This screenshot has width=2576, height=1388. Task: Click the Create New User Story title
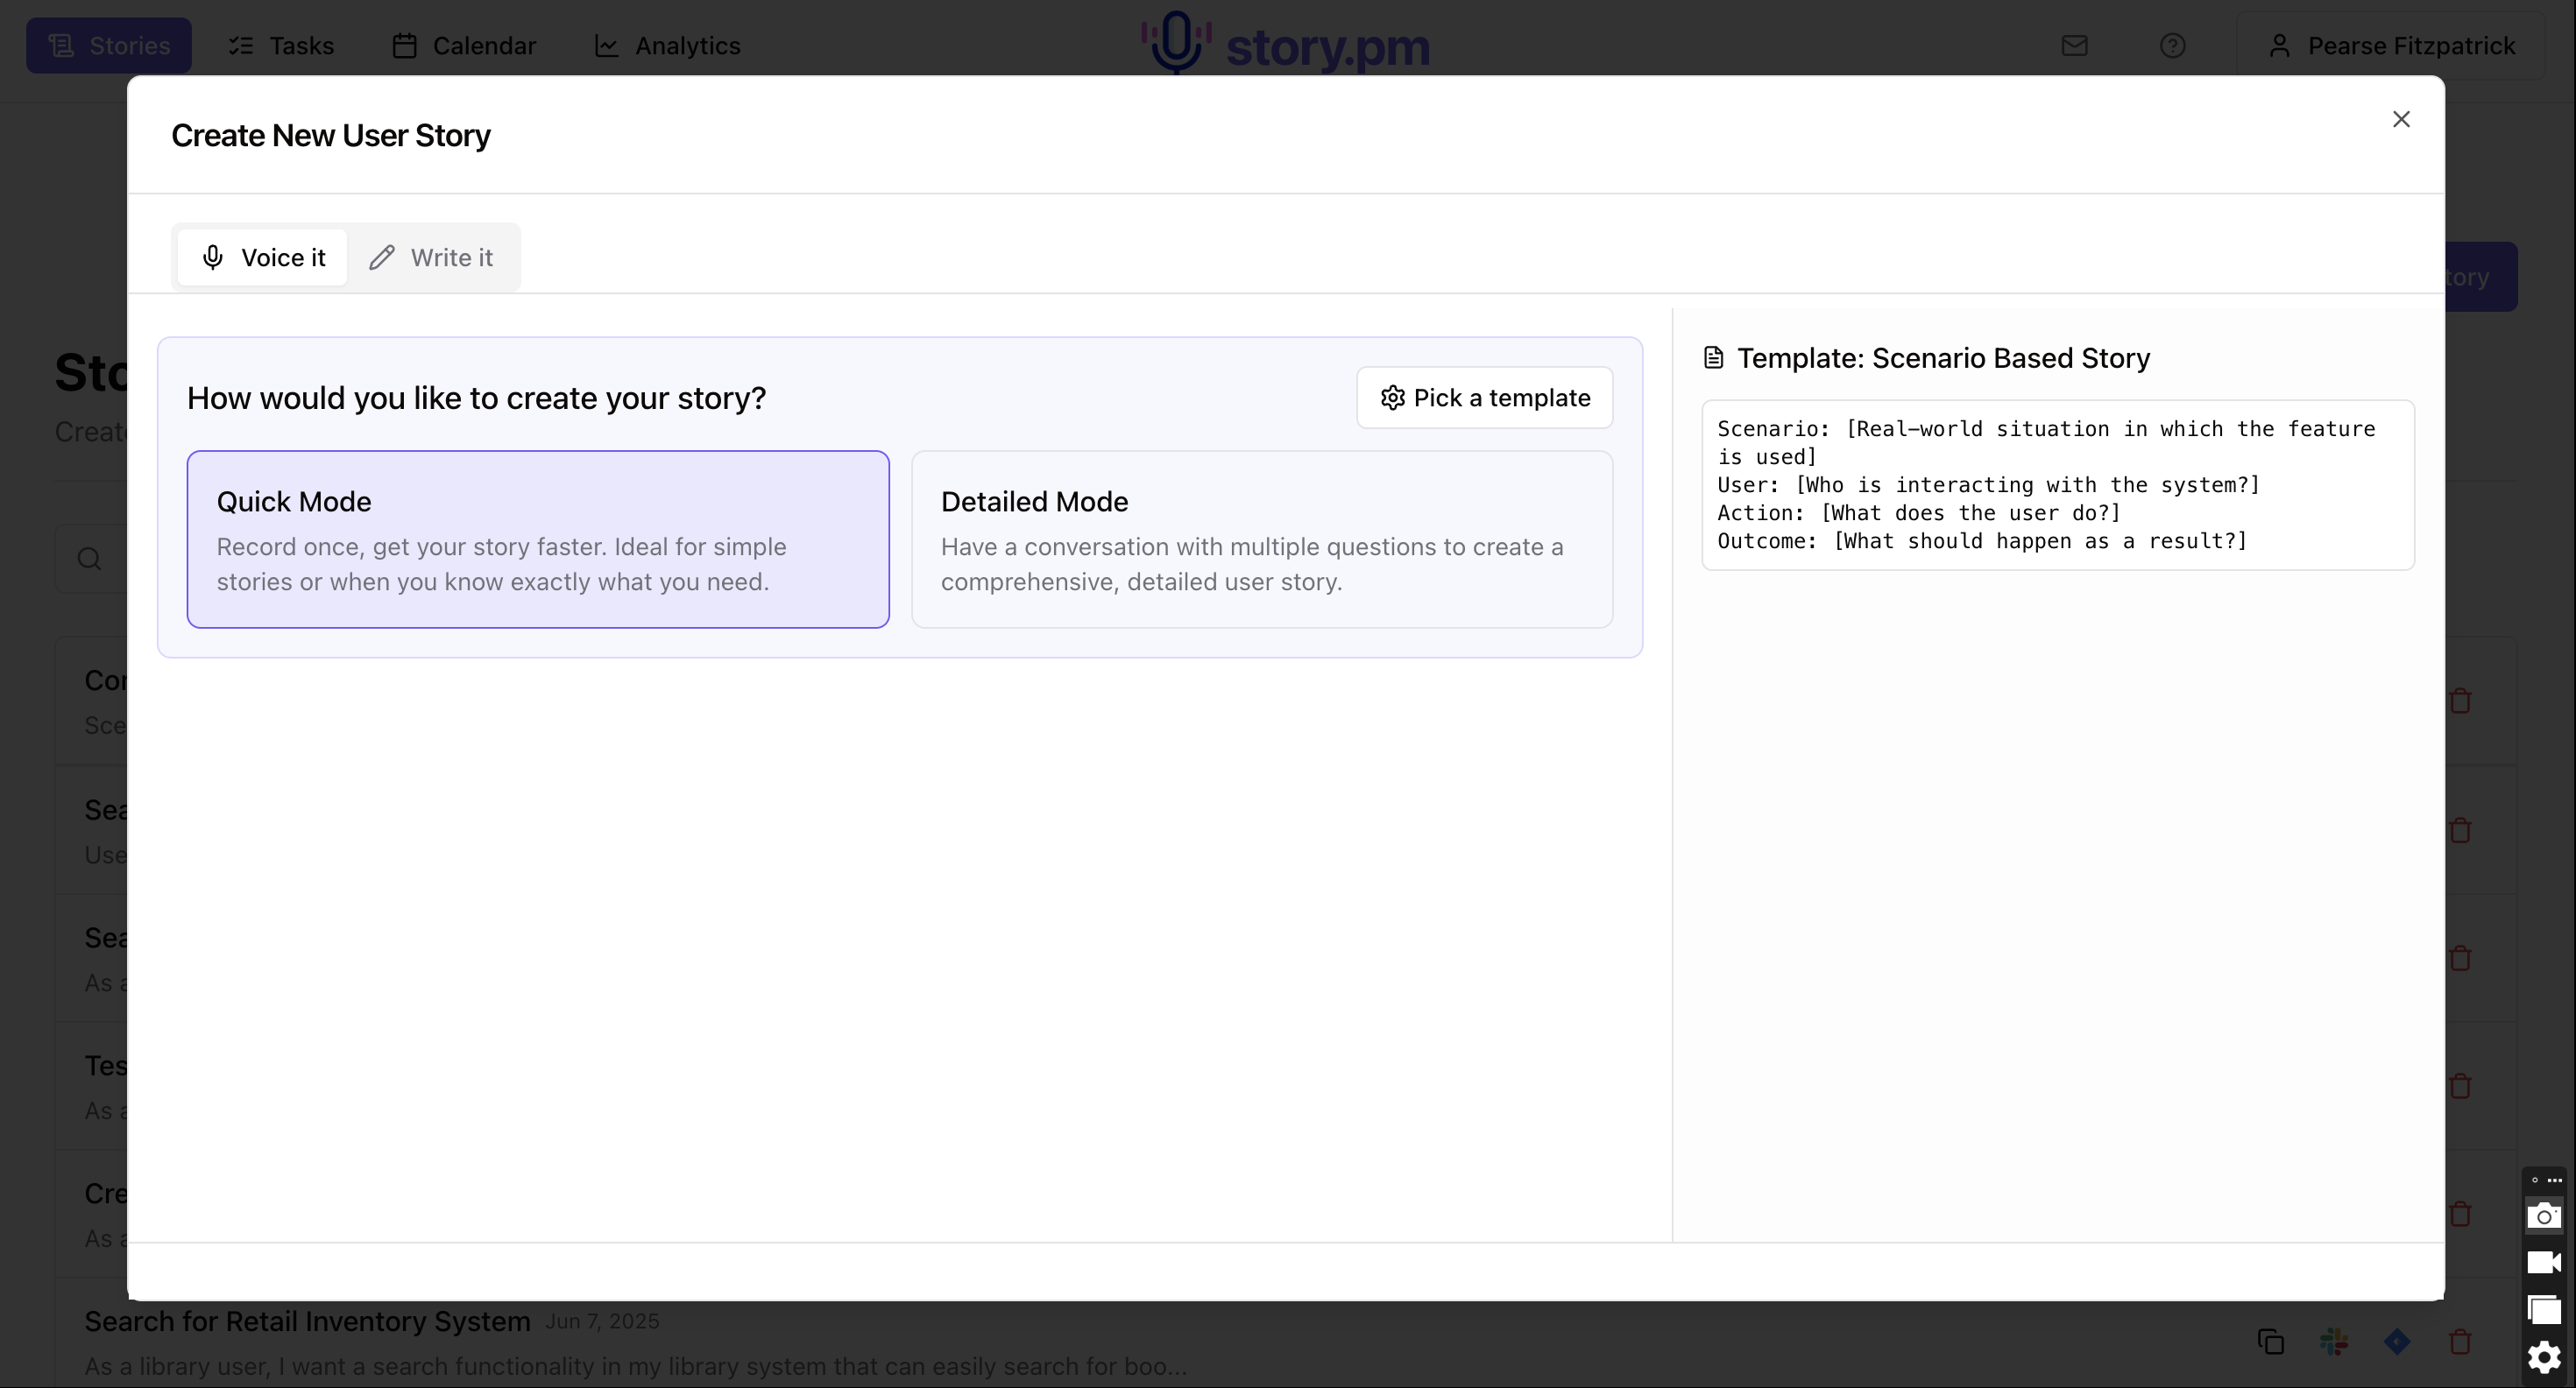point(331,135)
